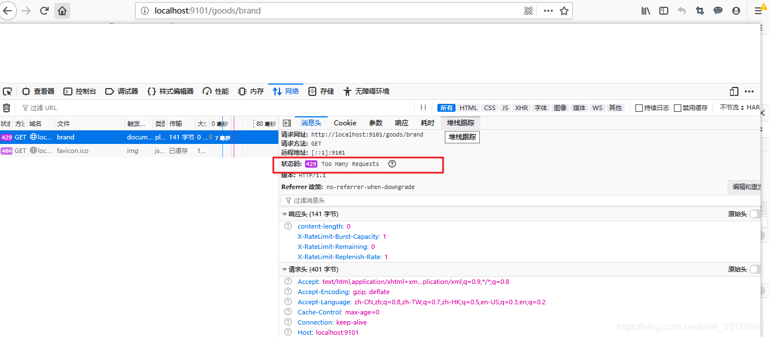Click the undo arrow icon in browser toolbar
The height and width of the screenshot is (337, 769).
[681, 11]
